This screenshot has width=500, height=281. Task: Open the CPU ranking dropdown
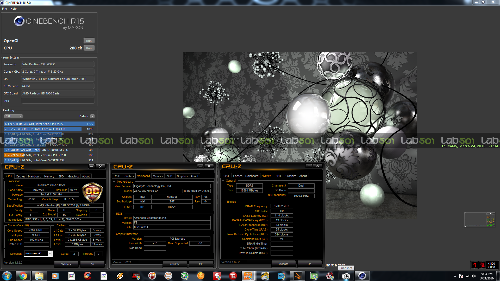(x=14, y=116)
